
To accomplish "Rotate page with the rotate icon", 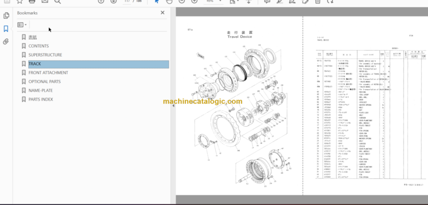I will pyautogui.click(x=330, y=1).
